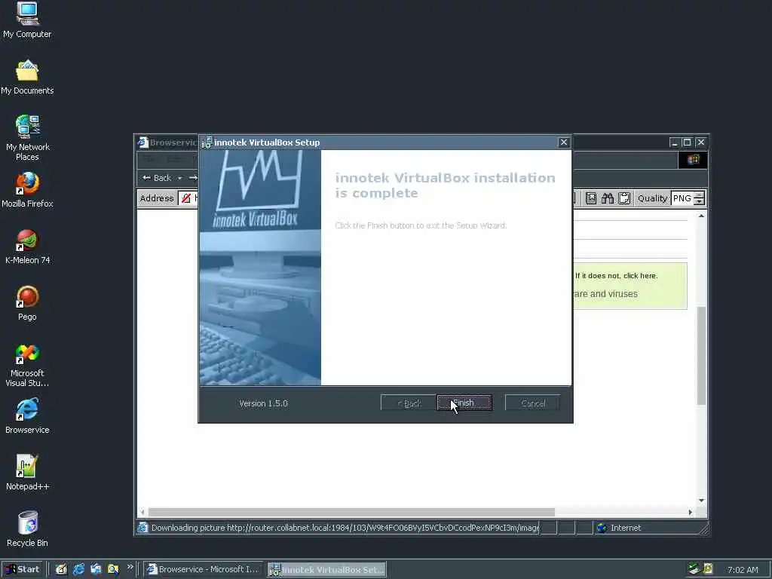Click the 7:02 AM clock
This screenshot has width=772, height=579.
tap(743, 570)
